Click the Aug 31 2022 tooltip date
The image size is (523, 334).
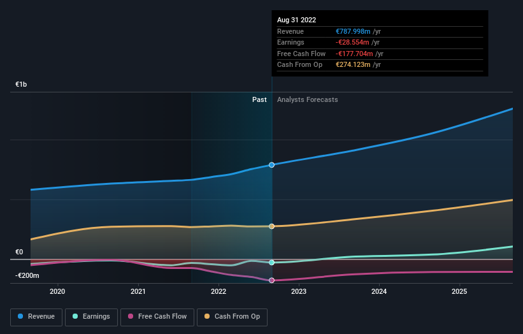coord(296,20)
